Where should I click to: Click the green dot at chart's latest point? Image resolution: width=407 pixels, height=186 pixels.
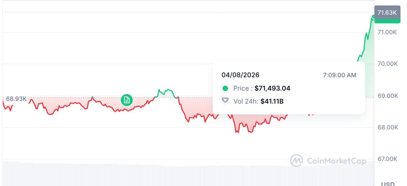pyautogui.click(x=373, y=17)
